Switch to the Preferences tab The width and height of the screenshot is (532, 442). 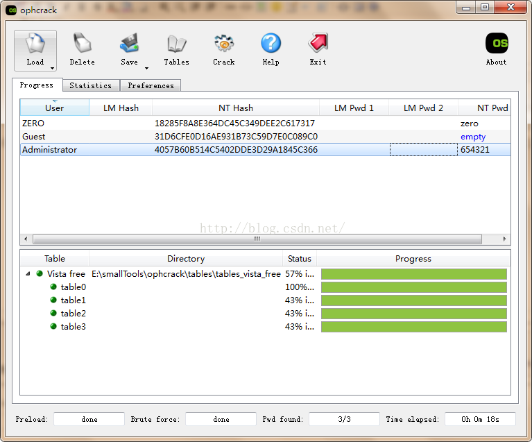(151, 85)
